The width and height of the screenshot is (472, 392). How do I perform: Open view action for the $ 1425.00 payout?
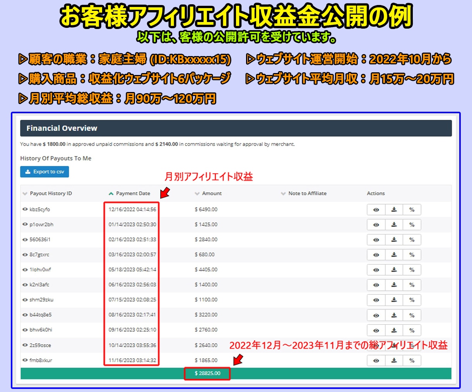pos(376,225)
